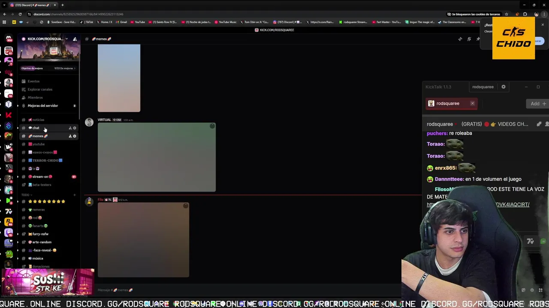Click the Add chatroom button in KickTalk
The width and height of the screenshot is (549, 308).
[538, 104]
